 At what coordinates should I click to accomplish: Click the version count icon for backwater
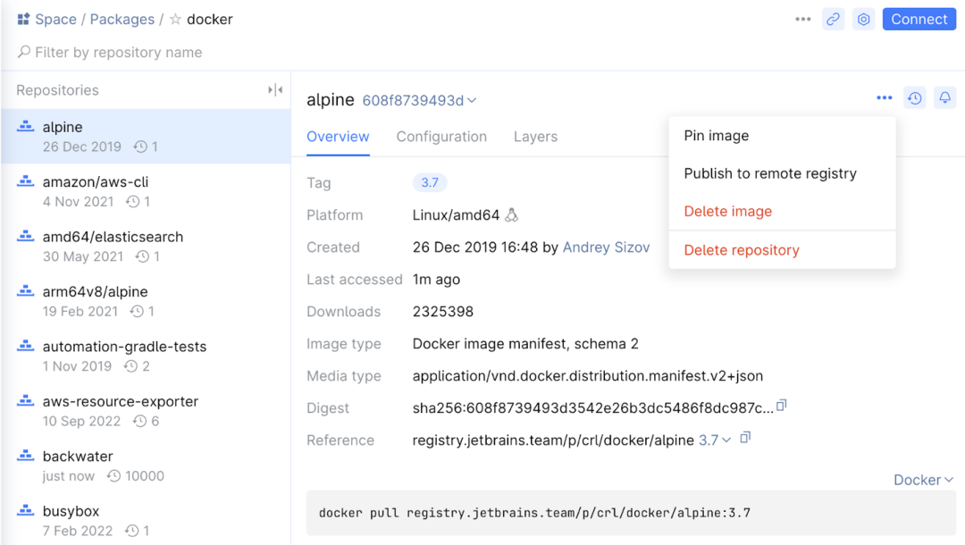113,475
